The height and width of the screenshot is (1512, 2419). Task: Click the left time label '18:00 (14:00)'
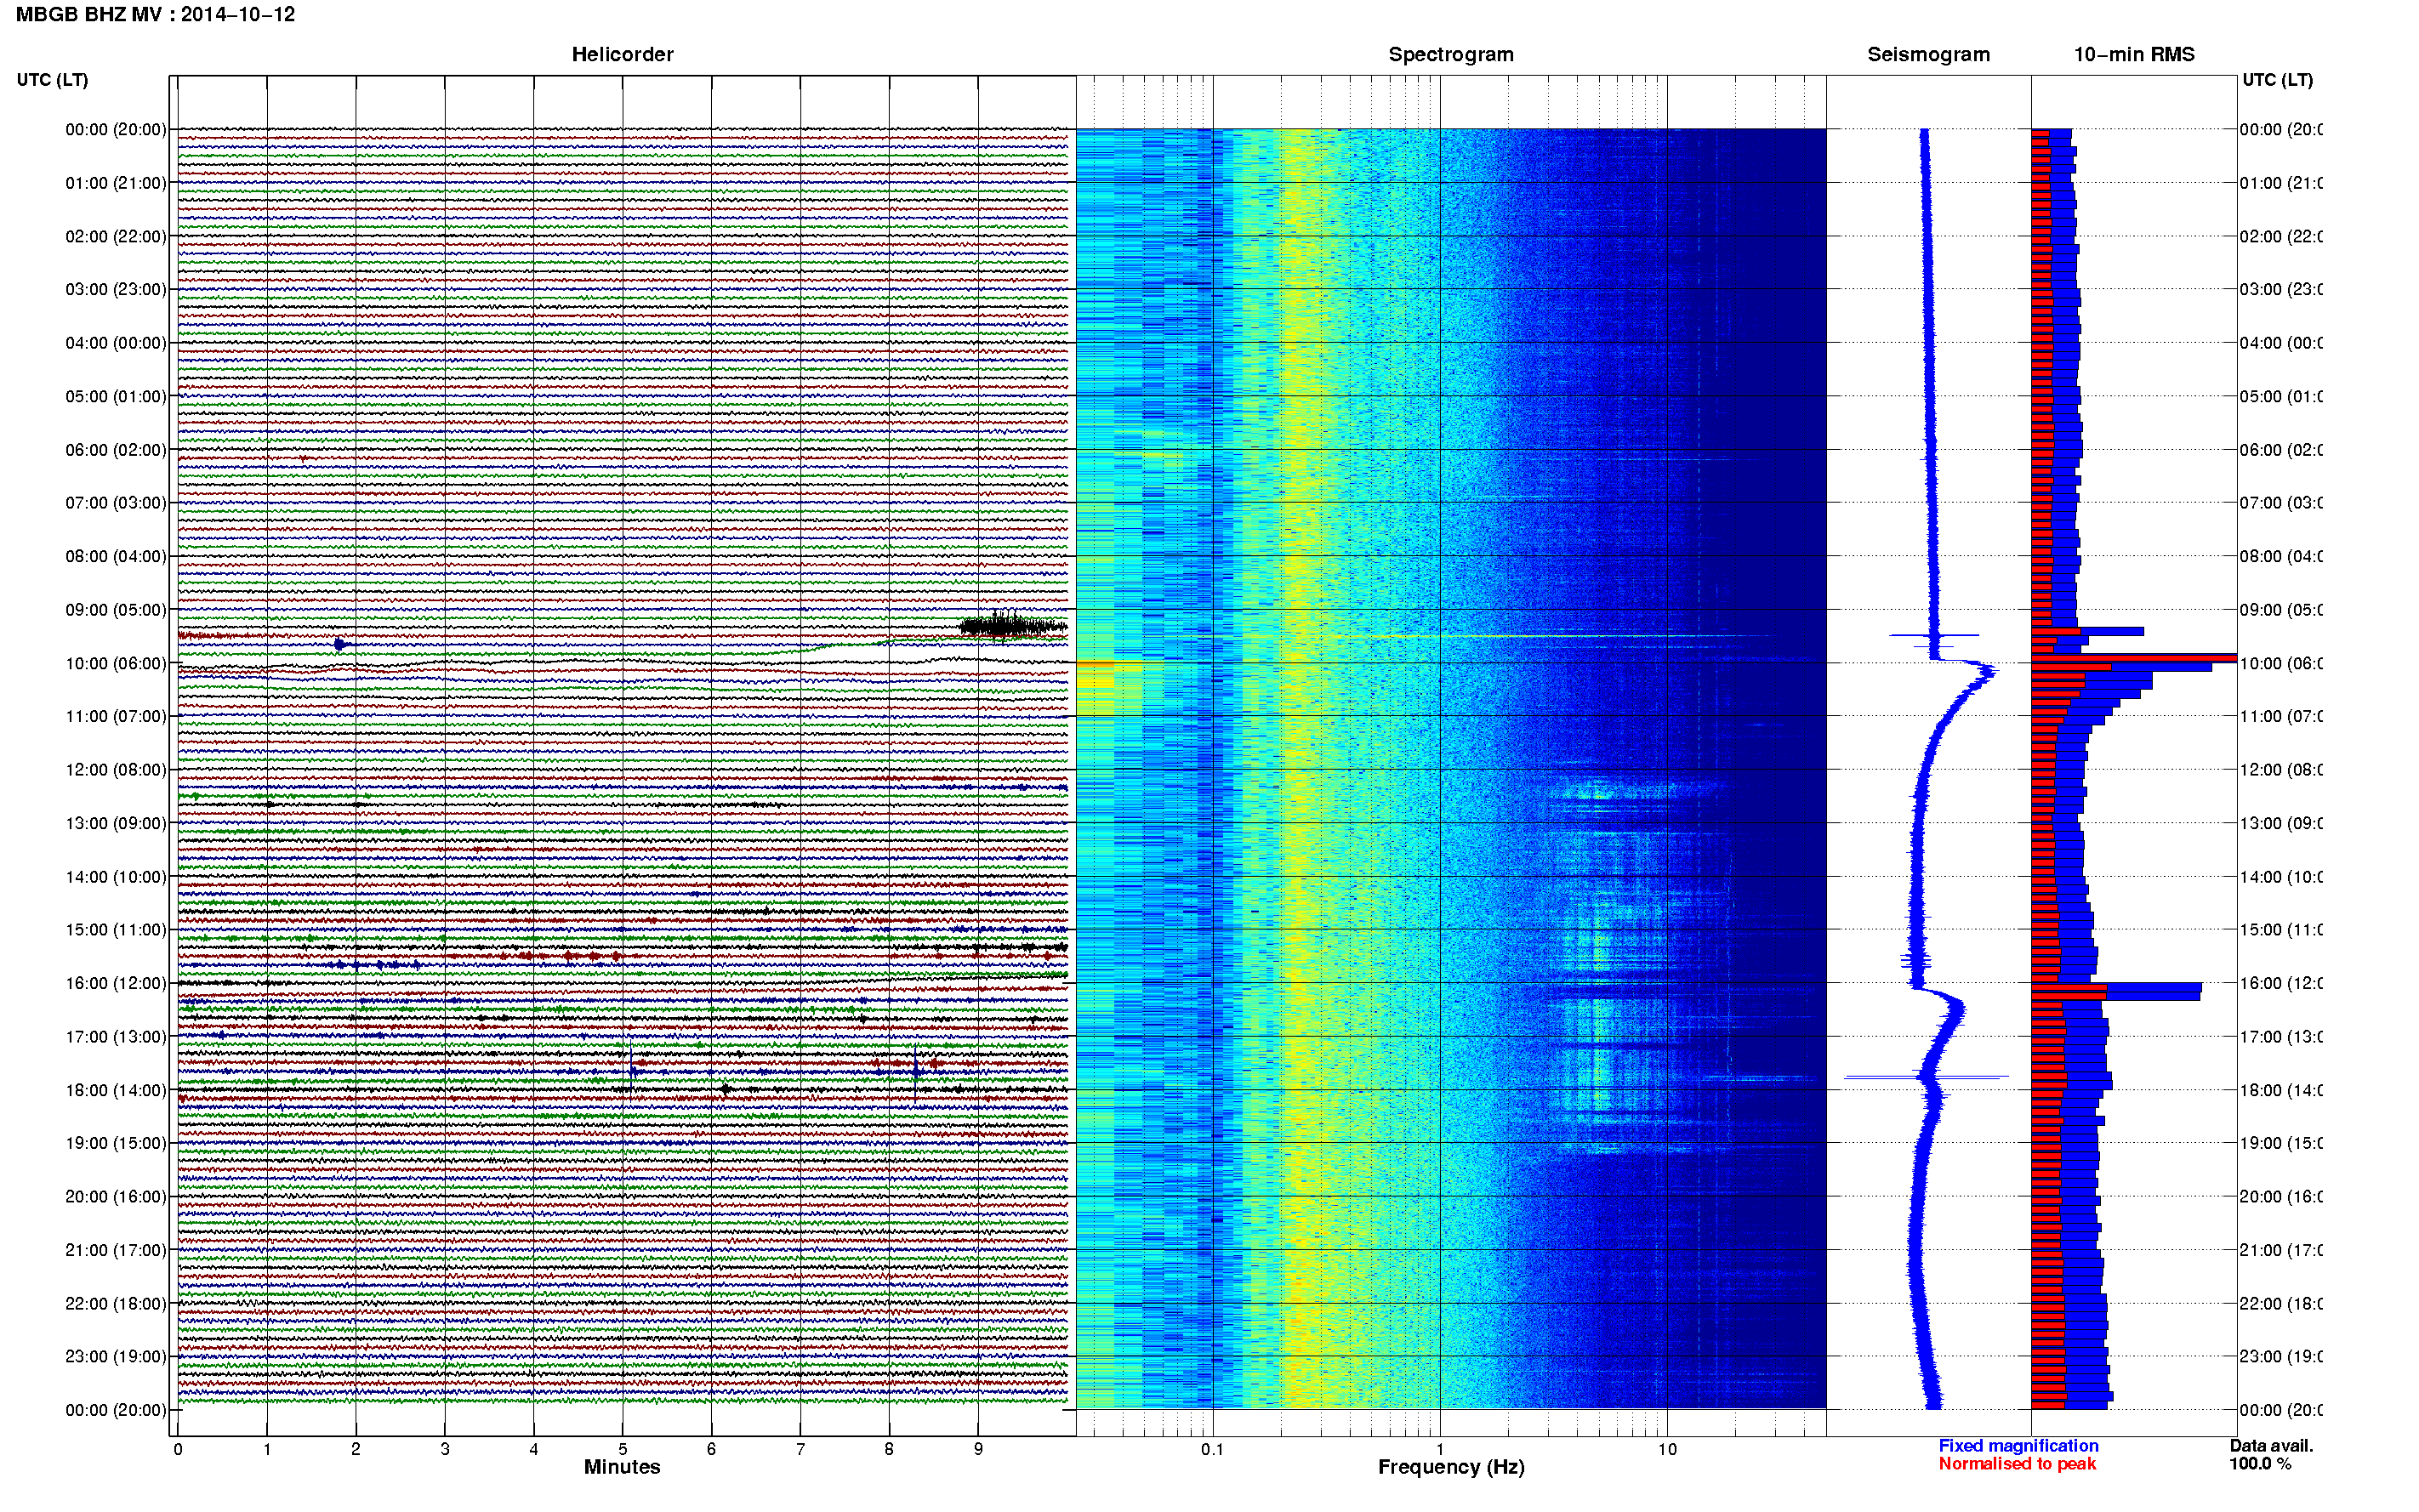tap(116, 1091)
